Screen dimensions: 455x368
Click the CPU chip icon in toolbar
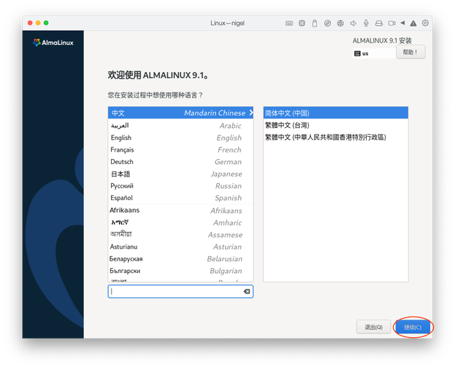point(302,24)
